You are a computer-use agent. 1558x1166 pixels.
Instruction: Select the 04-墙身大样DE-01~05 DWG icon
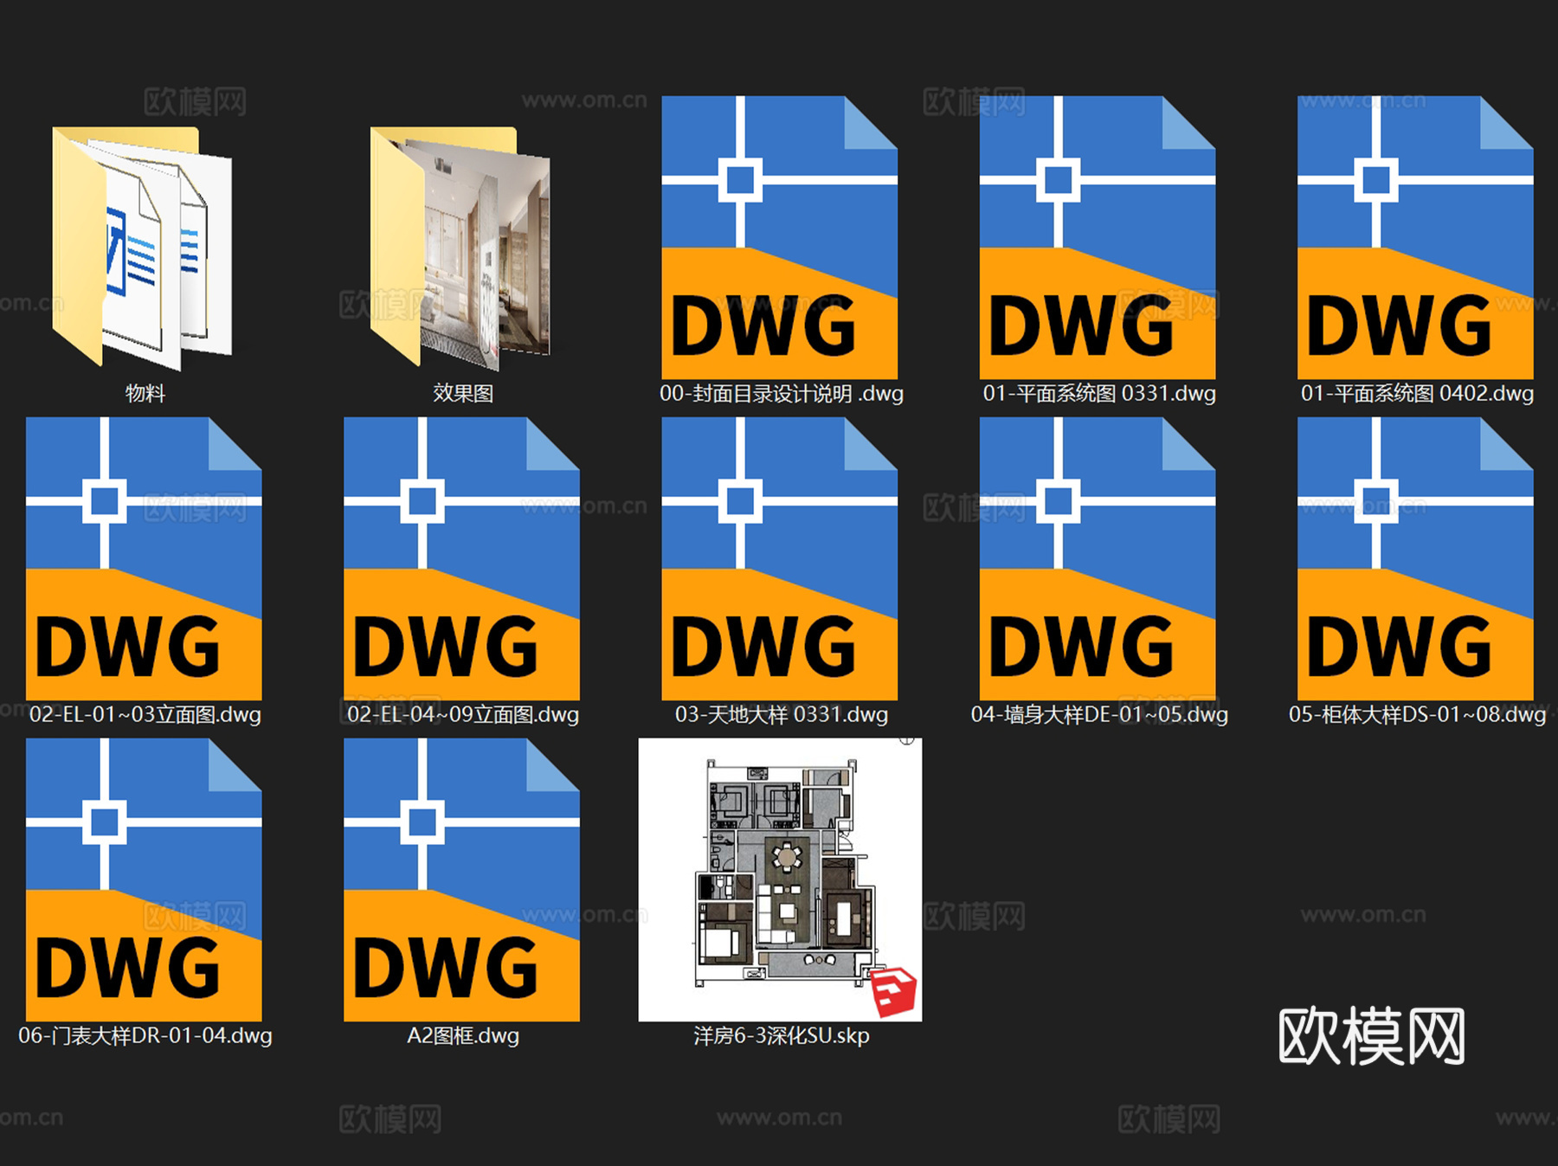pos(1098,558)
